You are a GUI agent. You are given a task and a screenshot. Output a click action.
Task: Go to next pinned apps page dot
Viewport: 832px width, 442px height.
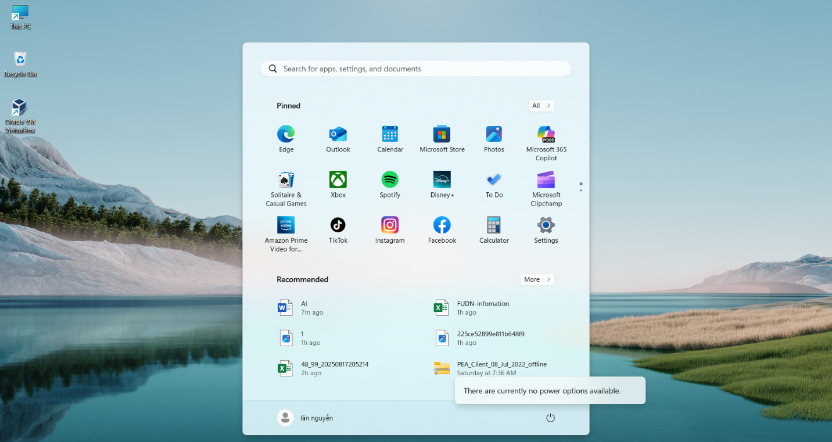click(x=581, y=191)
